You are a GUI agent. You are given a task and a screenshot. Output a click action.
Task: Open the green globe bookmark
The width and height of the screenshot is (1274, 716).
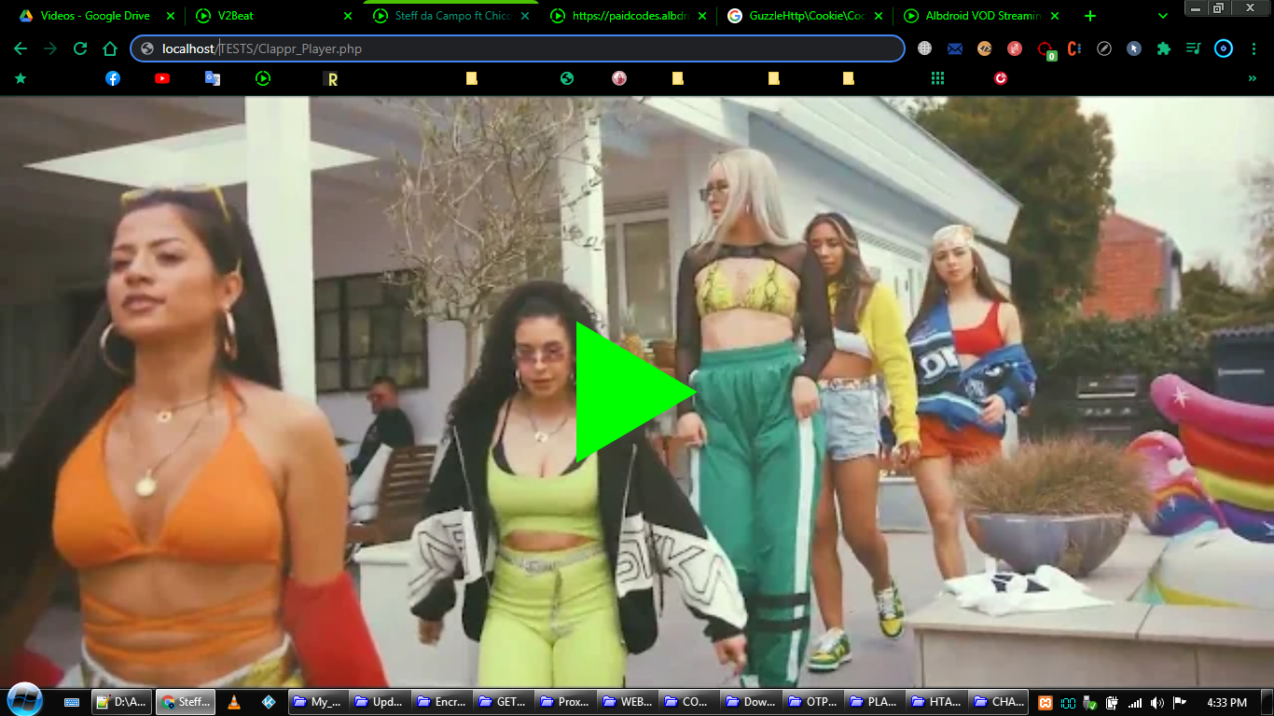point(567,78)
